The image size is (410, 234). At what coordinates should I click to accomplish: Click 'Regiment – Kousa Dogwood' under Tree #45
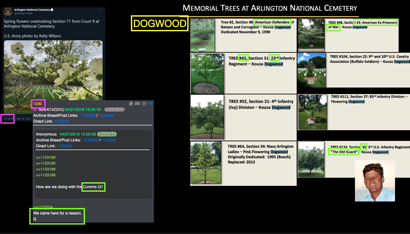[256, 64]
